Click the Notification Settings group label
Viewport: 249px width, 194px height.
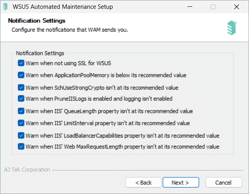tap(40, 53)
